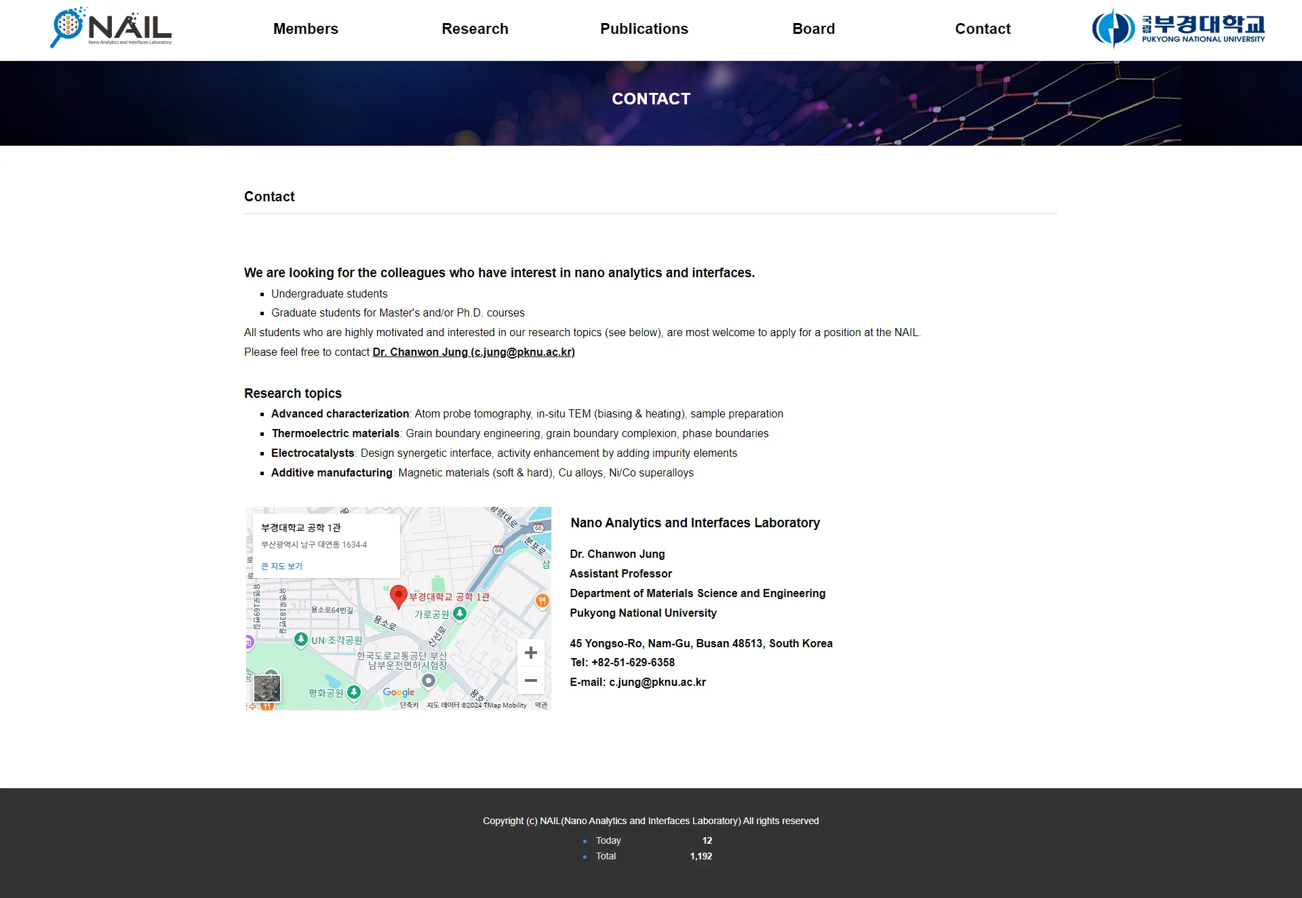Click the Tel: +82-51-629-6358 text
The width and height of the screenshot is (1302, 898).
click(623, 663)
